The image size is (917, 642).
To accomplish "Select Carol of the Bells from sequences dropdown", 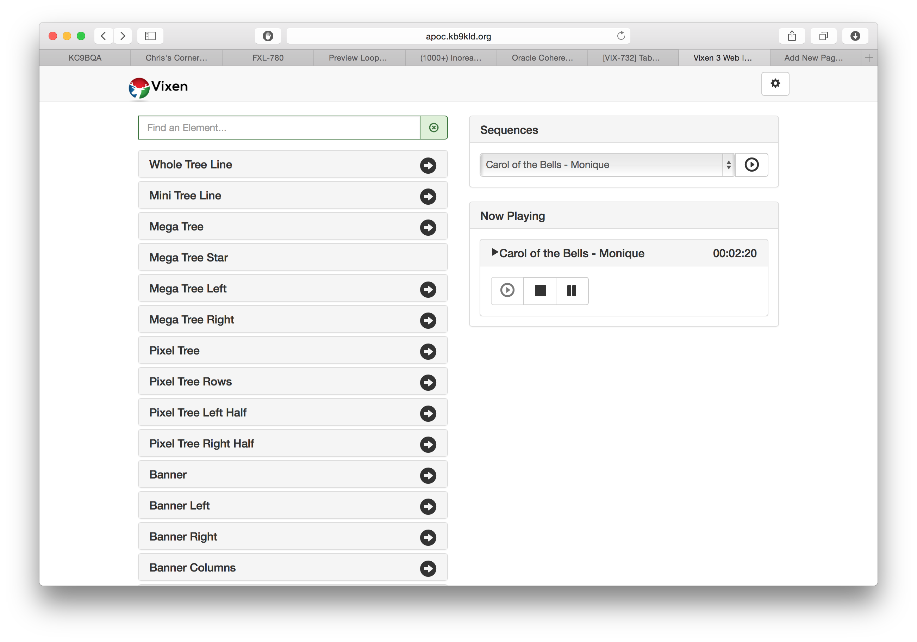I will (x=606, y=165).
